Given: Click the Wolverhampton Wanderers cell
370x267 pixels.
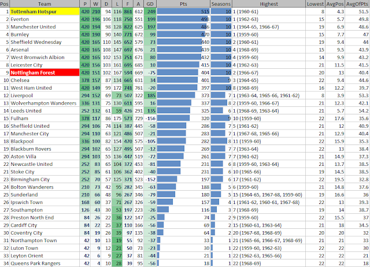Looking at the screenshot, I should (x=45, y=103).
